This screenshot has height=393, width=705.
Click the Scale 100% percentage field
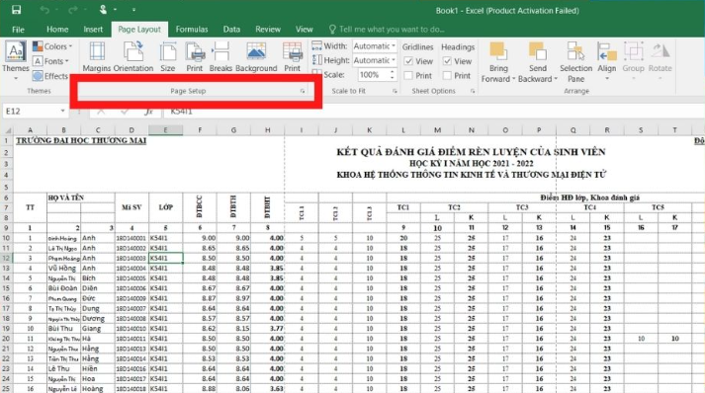tap(373, 75)
